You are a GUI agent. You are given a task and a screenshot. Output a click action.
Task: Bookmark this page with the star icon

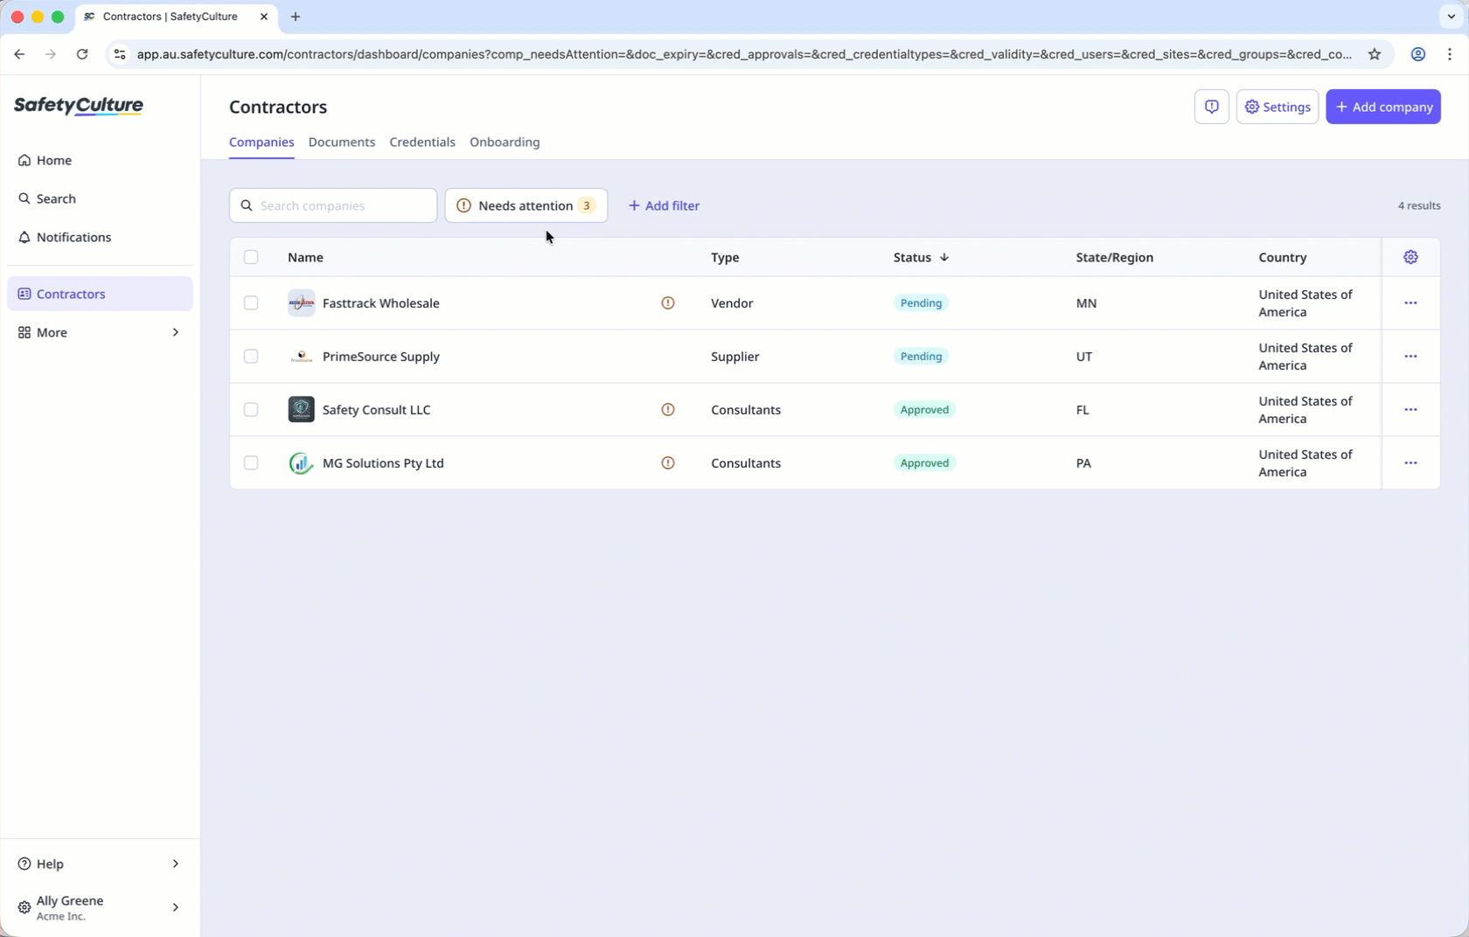click(1375, 54)
